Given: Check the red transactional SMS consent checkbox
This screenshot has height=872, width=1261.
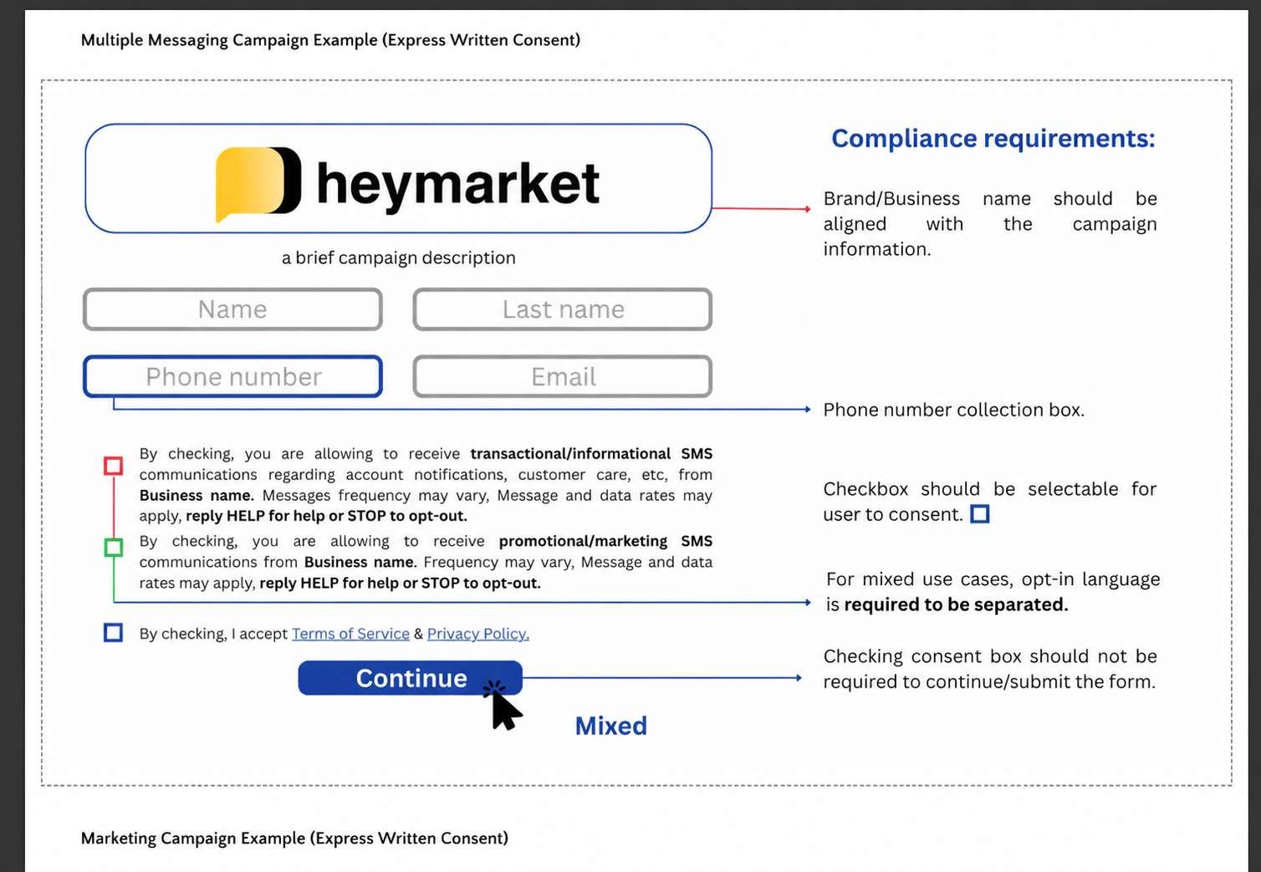Looking at the screenshot, I should click(x=113, y=466).
